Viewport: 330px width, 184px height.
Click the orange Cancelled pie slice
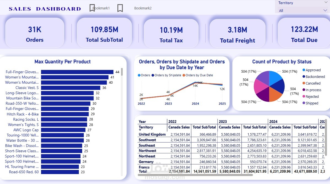[275, 95]
